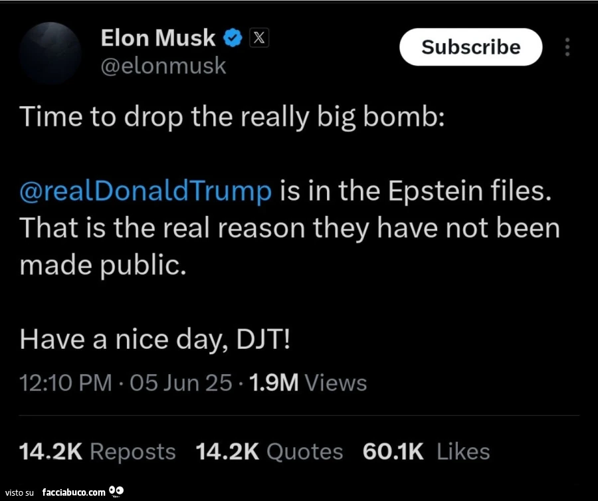Click the 'visto su' label
The width and height of the screenshot is (598, 501).
[20, 492]
